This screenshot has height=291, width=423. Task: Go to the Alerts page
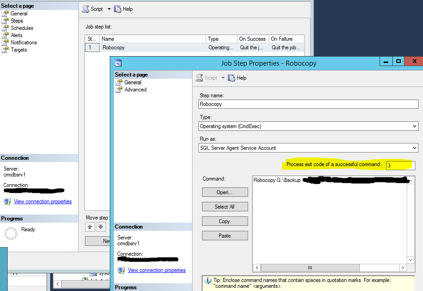(16, 35)
